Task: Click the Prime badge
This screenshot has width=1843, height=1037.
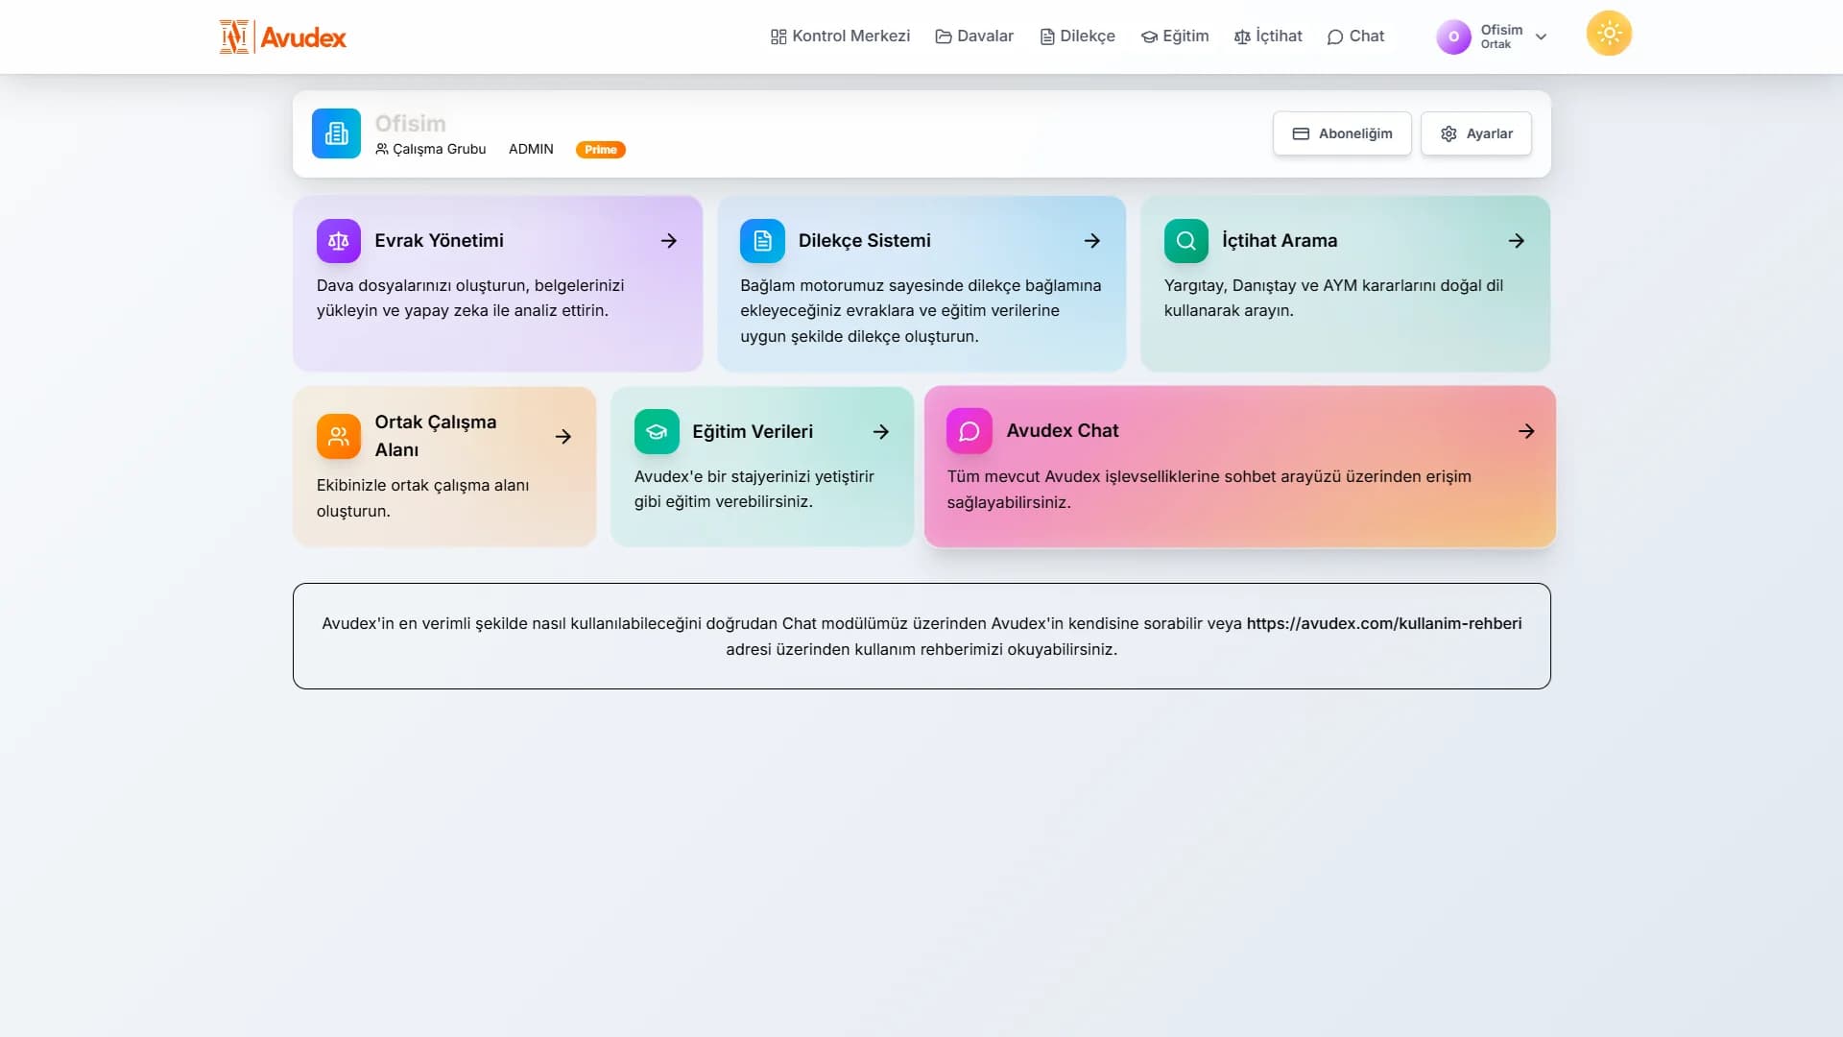Action: 601,150
